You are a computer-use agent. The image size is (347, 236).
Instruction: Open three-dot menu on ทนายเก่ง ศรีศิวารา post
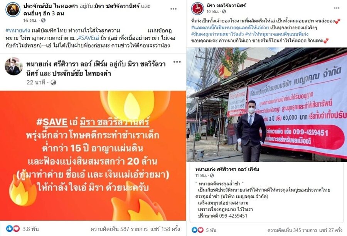coord(177,62)
